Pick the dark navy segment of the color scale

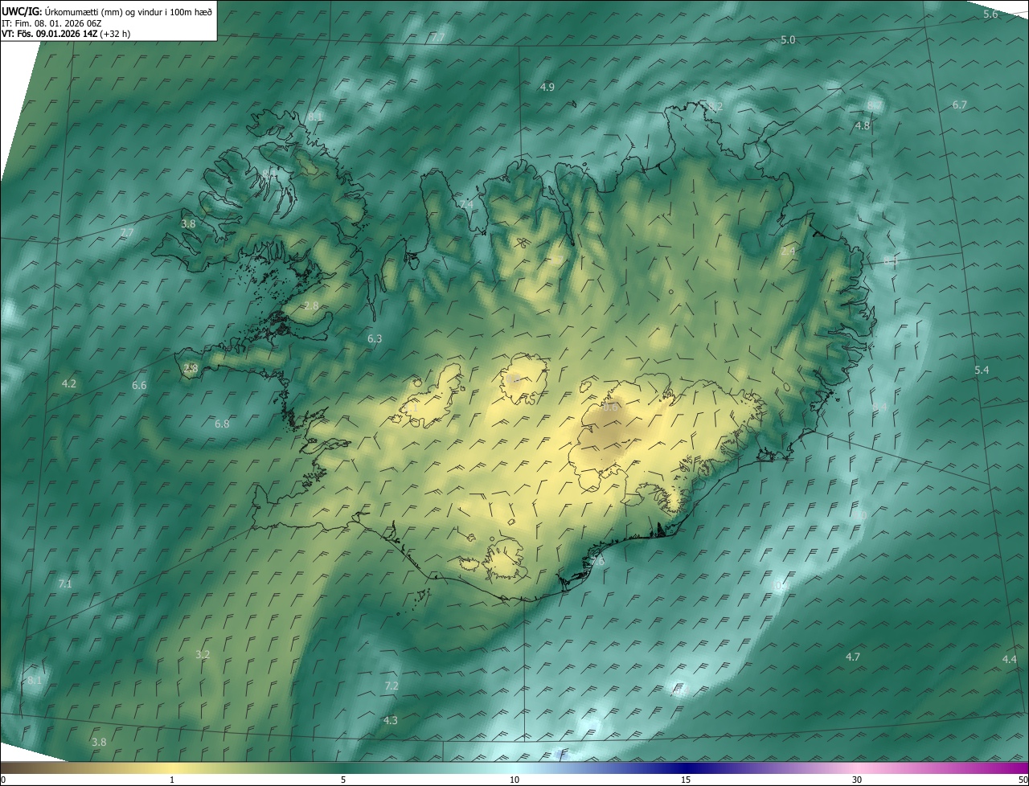tap(686, 768)
